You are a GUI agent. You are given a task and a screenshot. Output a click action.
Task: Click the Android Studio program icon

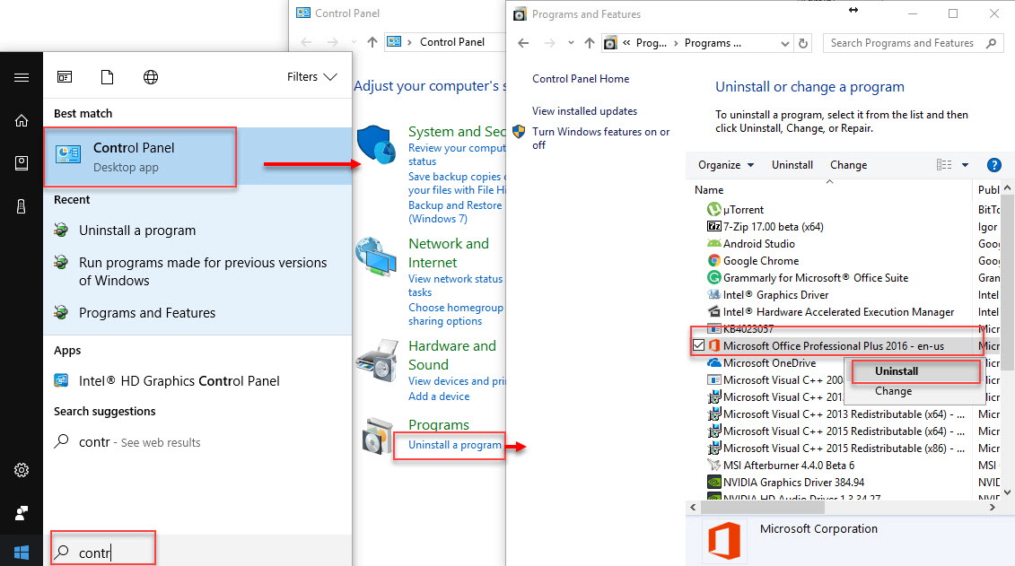714,244
